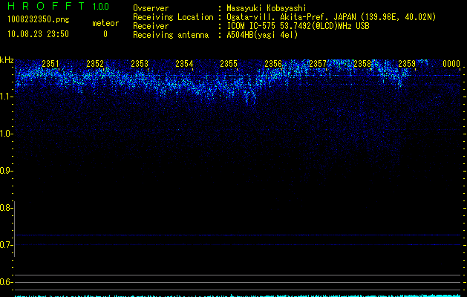The width and height of the screenshot is (467, 297).
Task: Click the 2353 time marker
Action: (140, 64)
